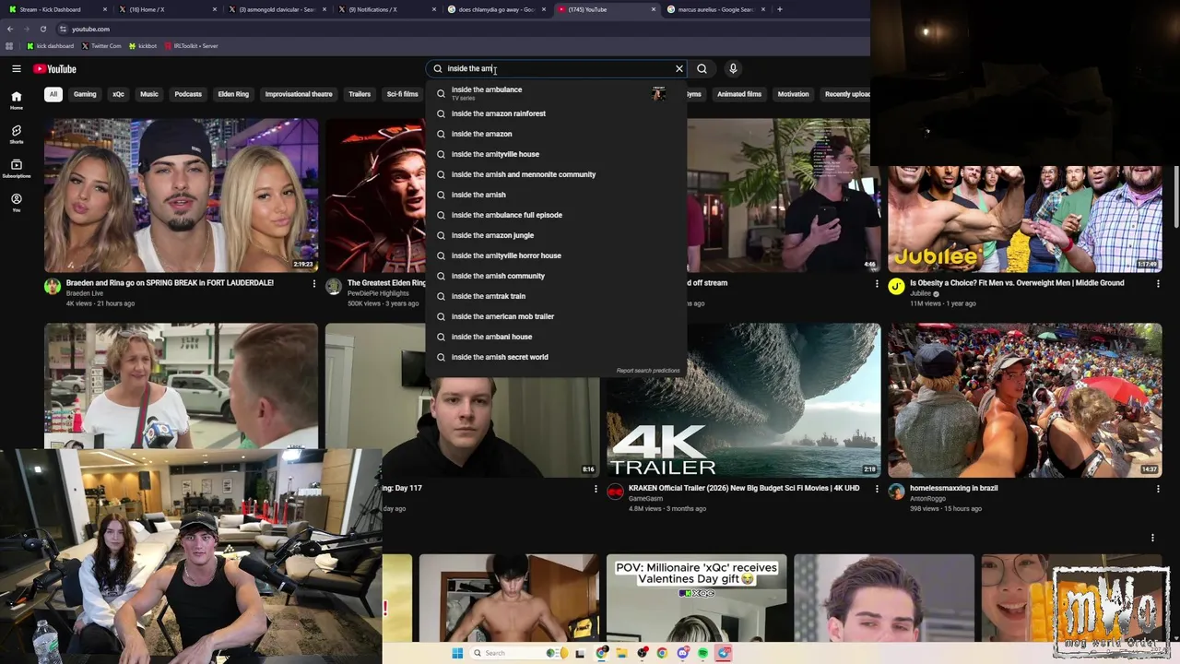Reload the YouTube page
The width and height of the screenshot is (1180, 664).
click(x=42, y=29)
